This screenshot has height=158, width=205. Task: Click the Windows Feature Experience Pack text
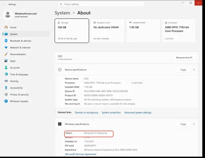[x=111, y=150]
